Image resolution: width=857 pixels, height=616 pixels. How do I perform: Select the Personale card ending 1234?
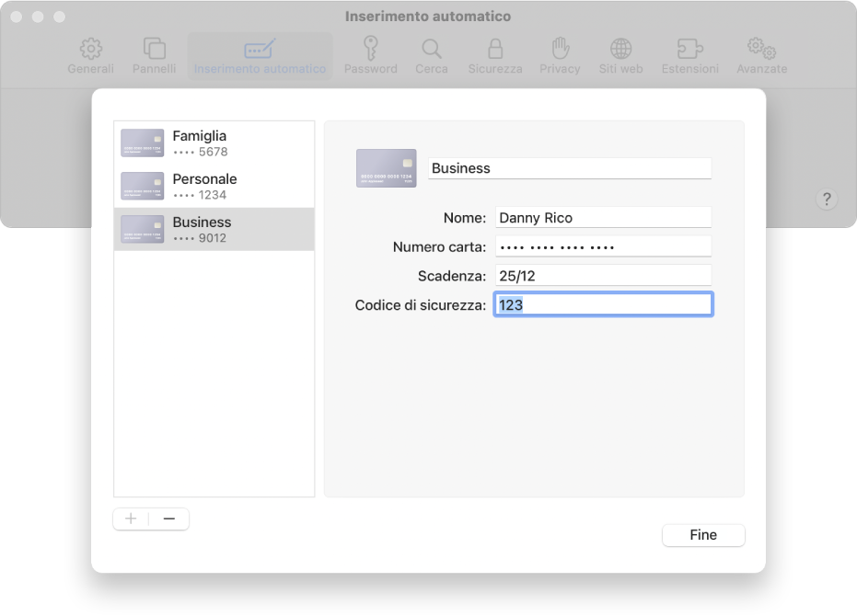point(214,187)
